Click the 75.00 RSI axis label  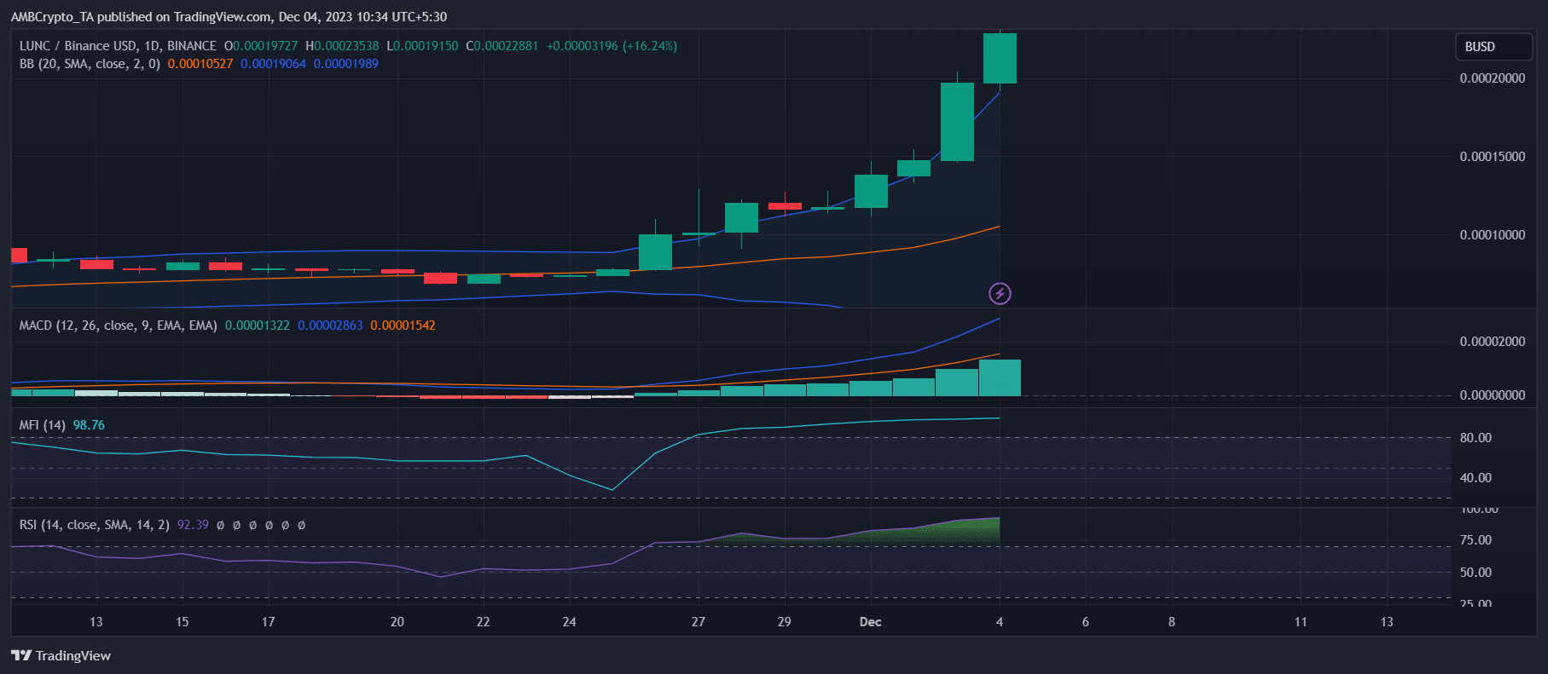coord(1476,540)
